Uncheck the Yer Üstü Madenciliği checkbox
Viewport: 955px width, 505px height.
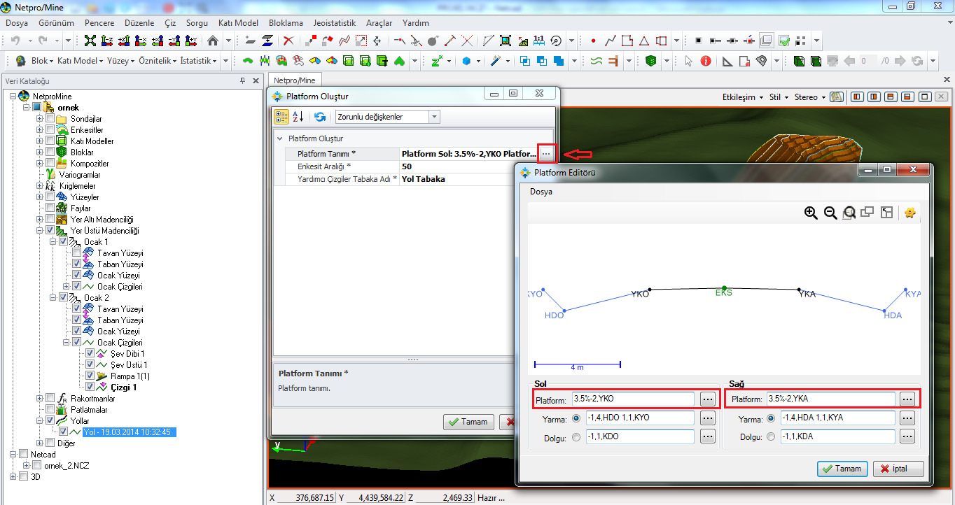click(x=50, y=231)
